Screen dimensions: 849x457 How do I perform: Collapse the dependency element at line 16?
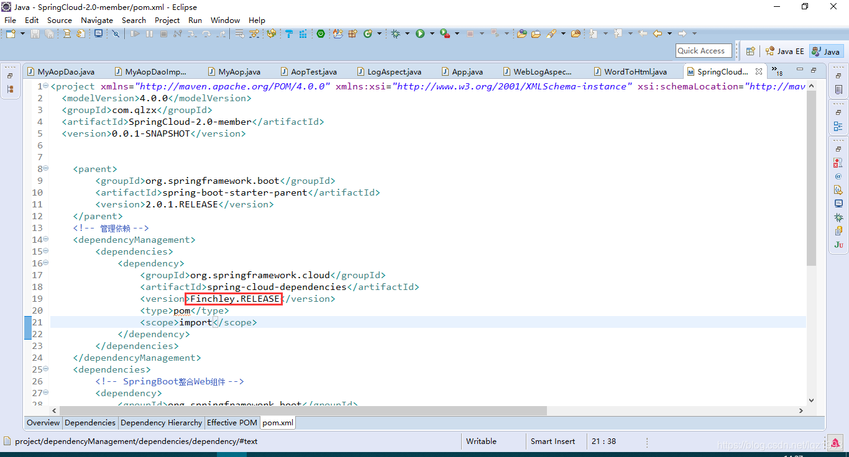point(46,263)
